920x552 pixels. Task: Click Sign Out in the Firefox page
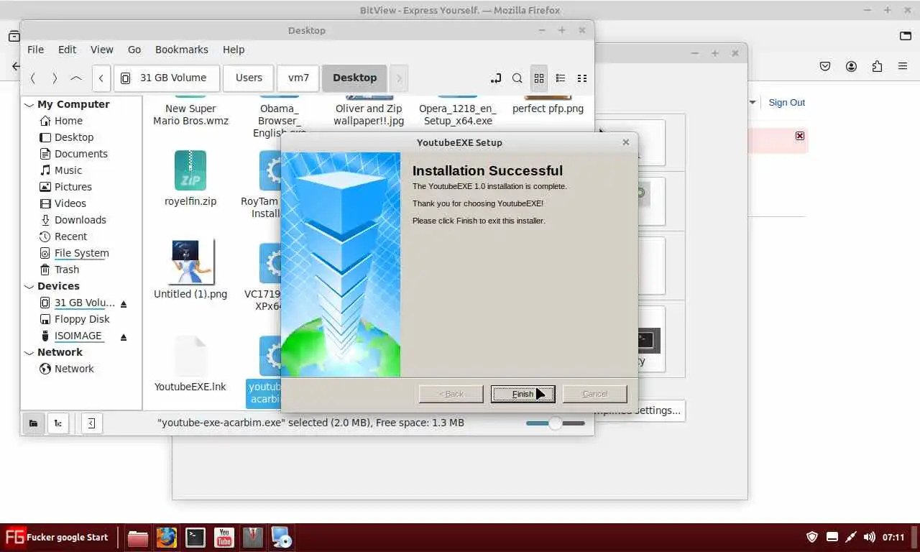click(x=786, y=103)
